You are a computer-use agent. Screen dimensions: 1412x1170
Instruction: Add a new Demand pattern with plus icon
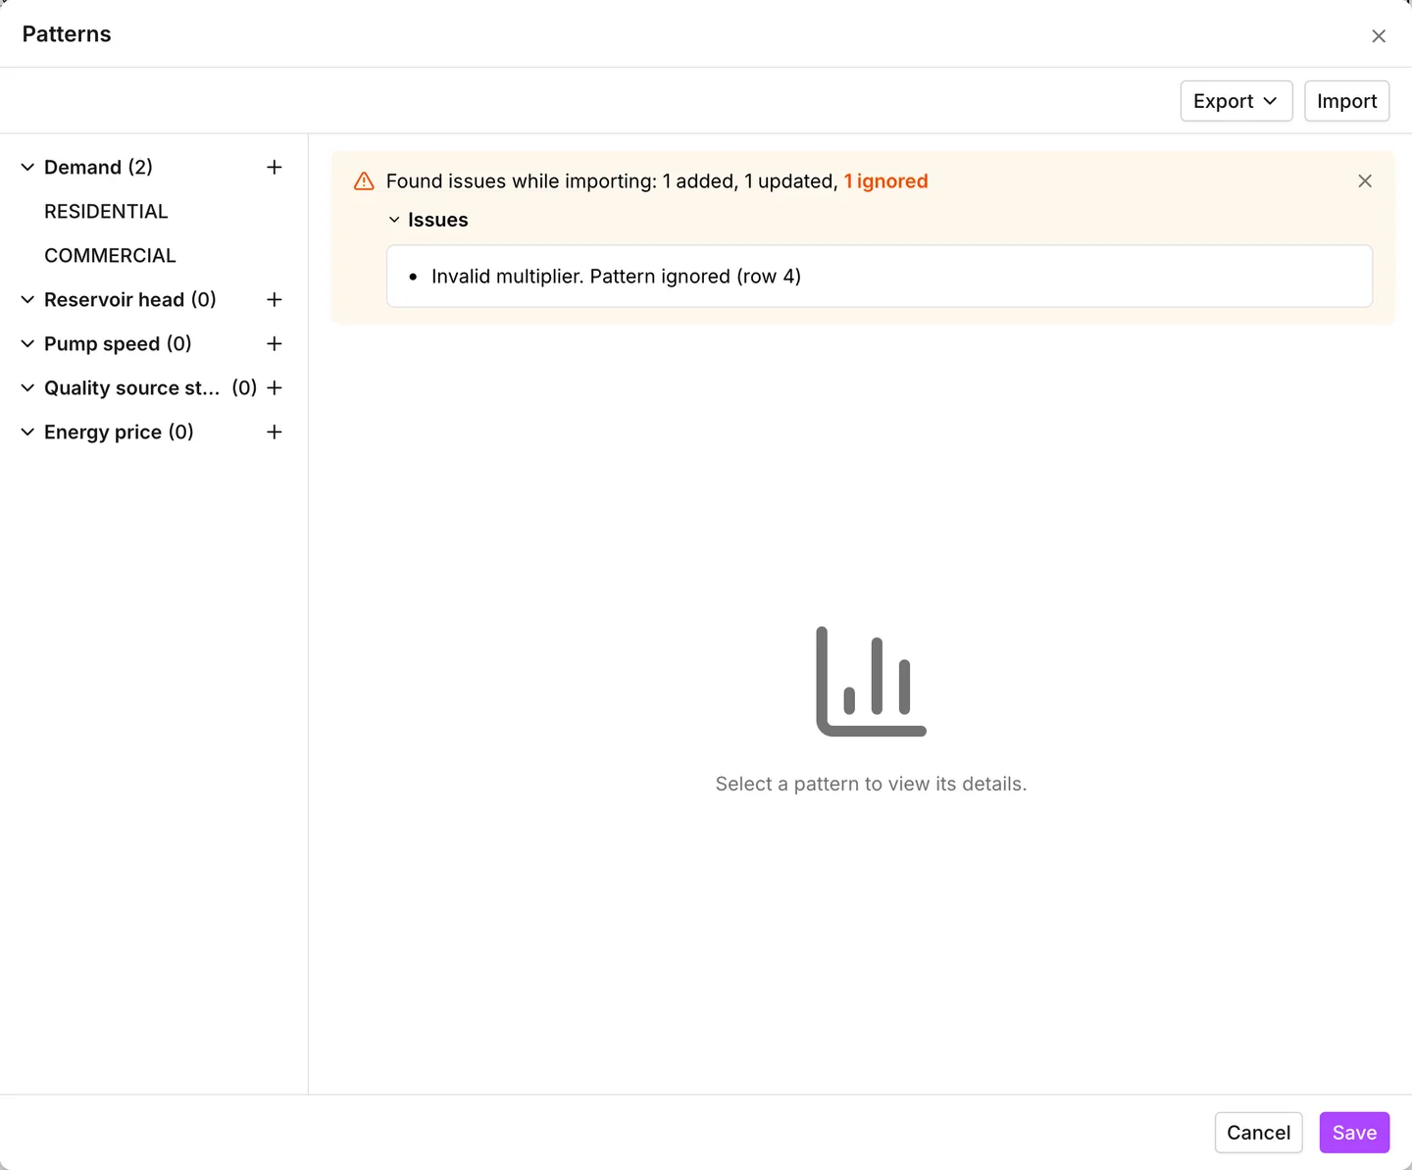pyautogui.click(x=275, y=168)
